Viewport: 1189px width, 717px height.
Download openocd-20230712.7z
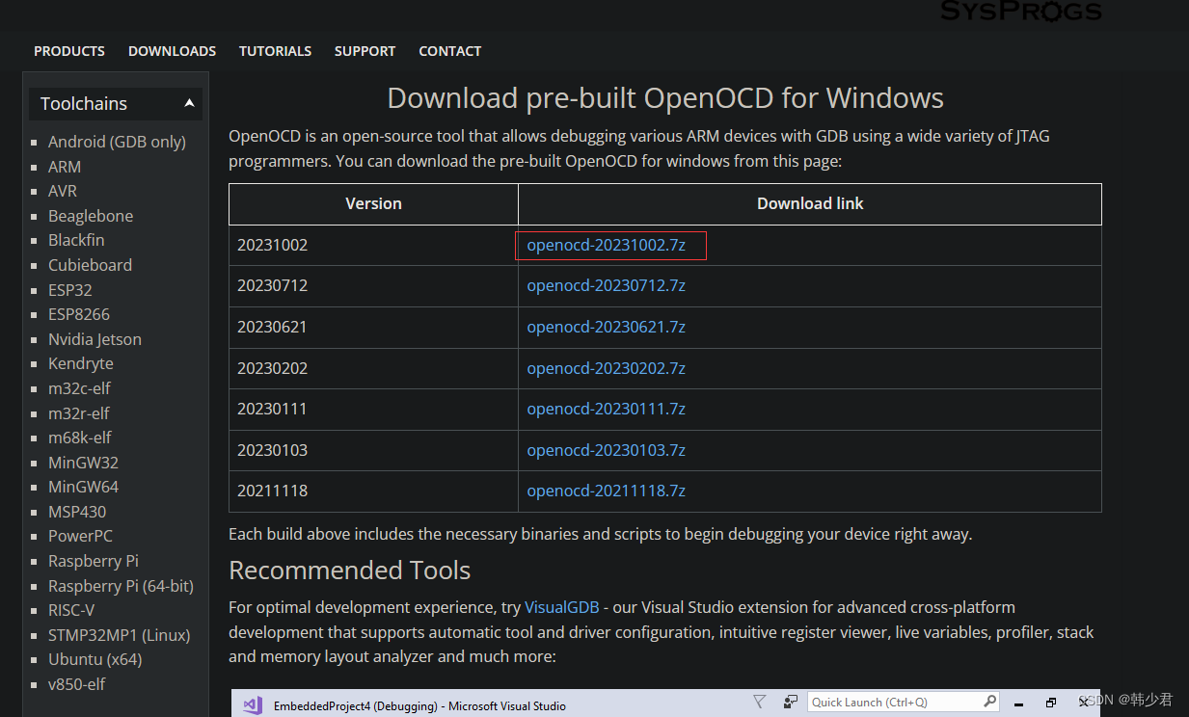click(606, 286)
